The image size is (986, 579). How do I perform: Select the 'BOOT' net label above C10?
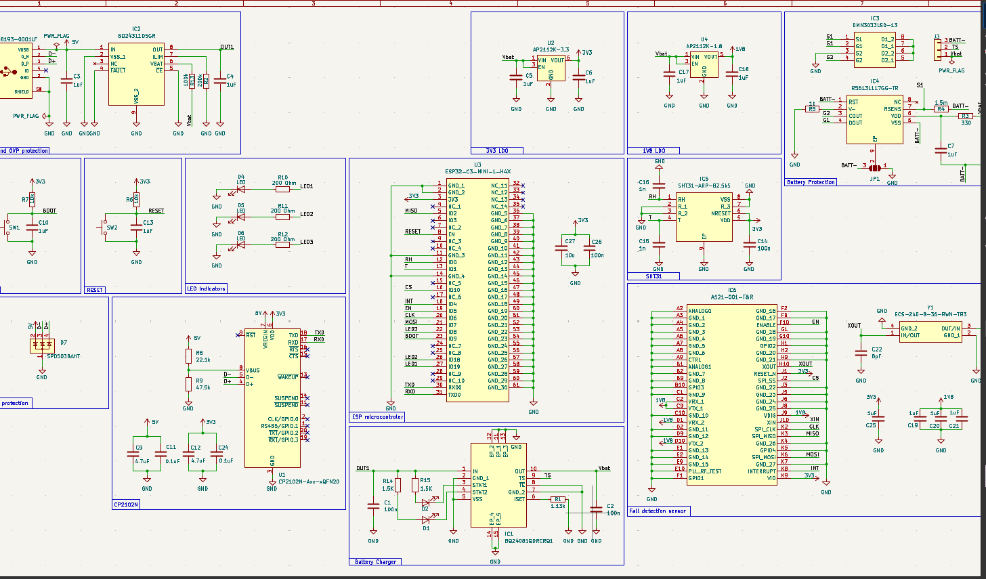(49, 211)
